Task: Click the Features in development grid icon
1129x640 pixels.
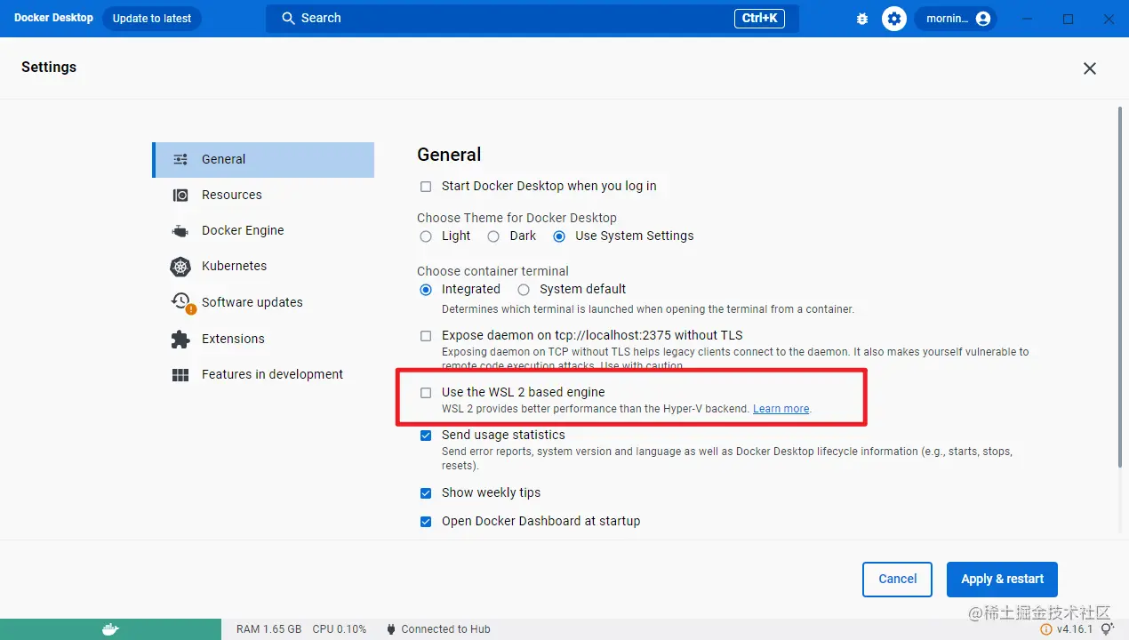Action: click(180, 374)
